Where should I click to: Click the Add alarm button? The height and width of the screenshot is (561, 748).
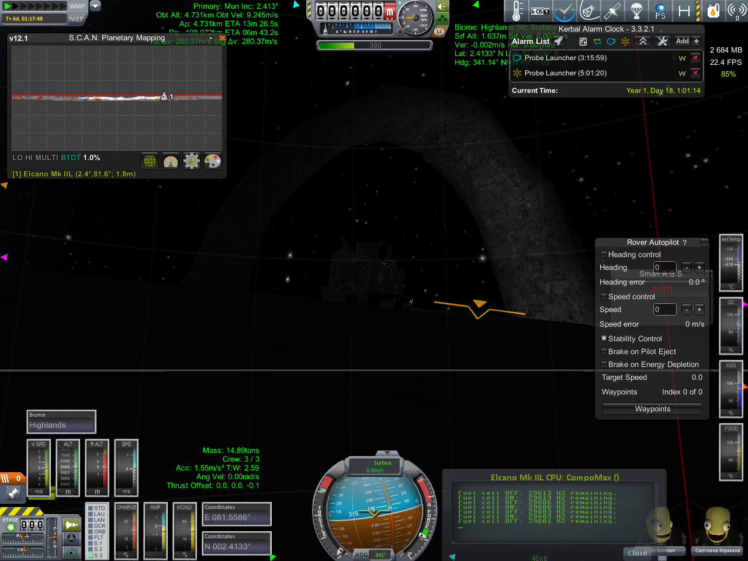[682, 41]
